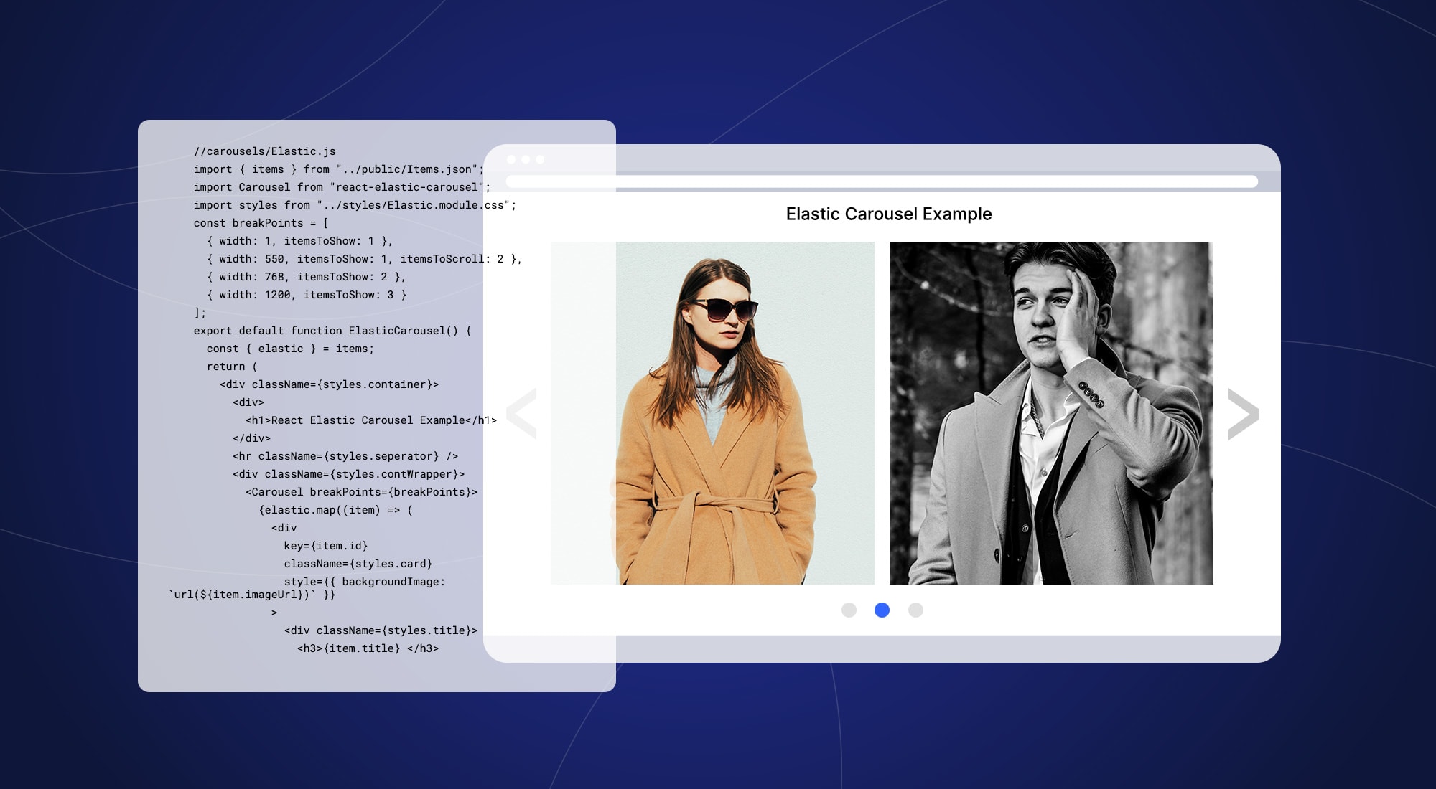Click the h3 item.title code line
This screenshot has width=1436, height=789.
tap(368, 648)
